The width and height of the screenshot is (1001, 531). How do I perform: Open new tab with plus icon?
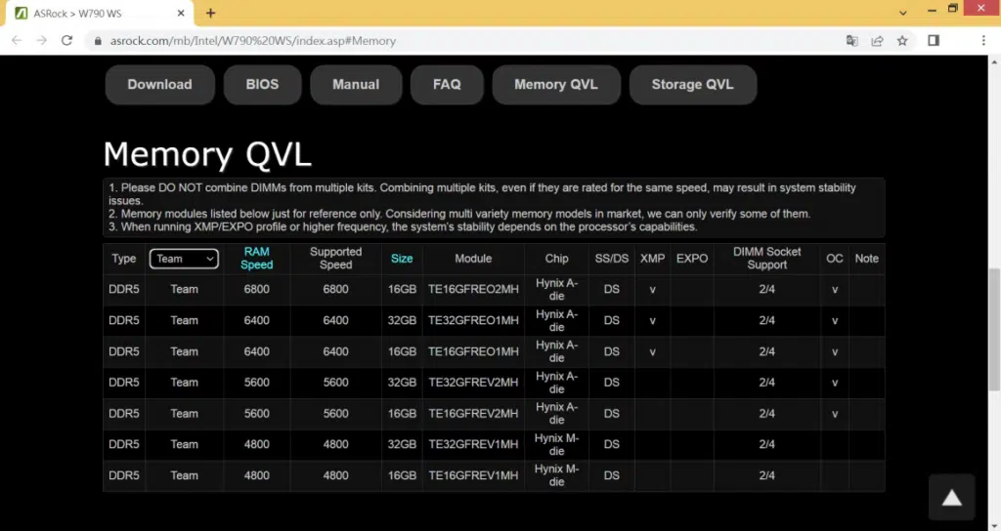click(x=210, y=13)
